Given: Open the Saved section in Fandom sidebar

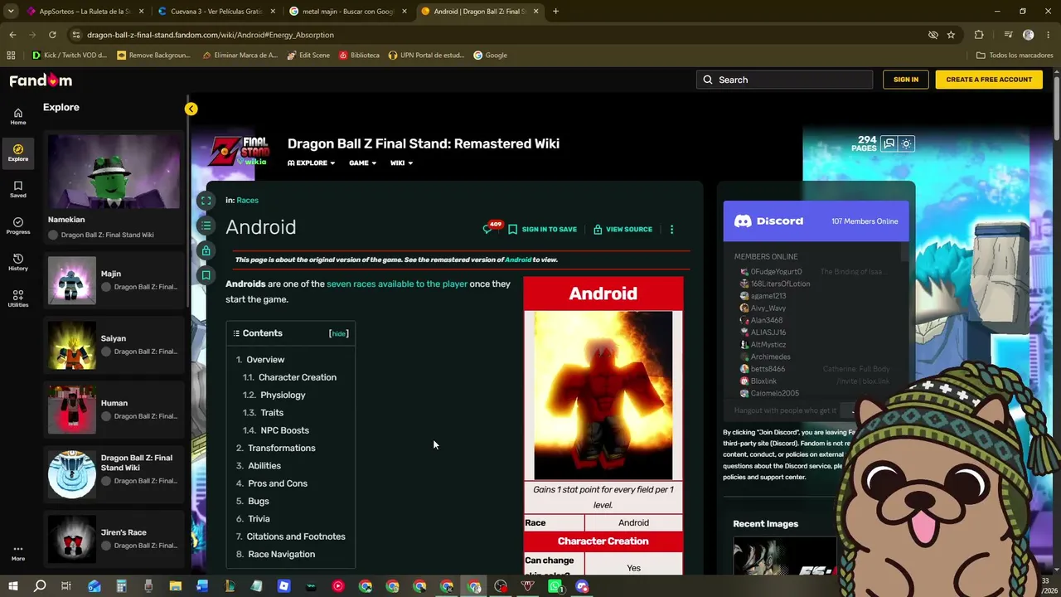Looking at the screenshot, I should 17,189.
